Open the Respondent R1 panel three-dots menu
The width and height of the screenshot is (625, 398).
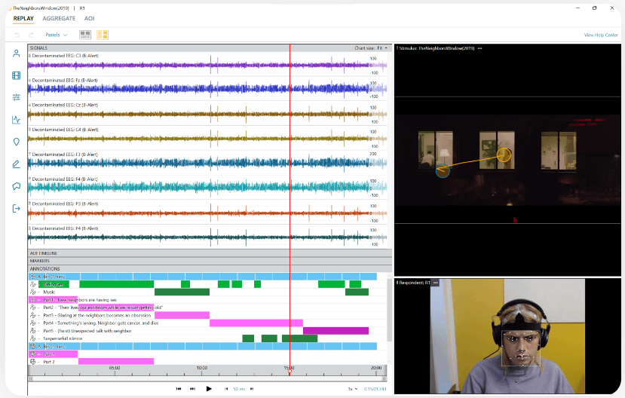click(x=435, y=283)
